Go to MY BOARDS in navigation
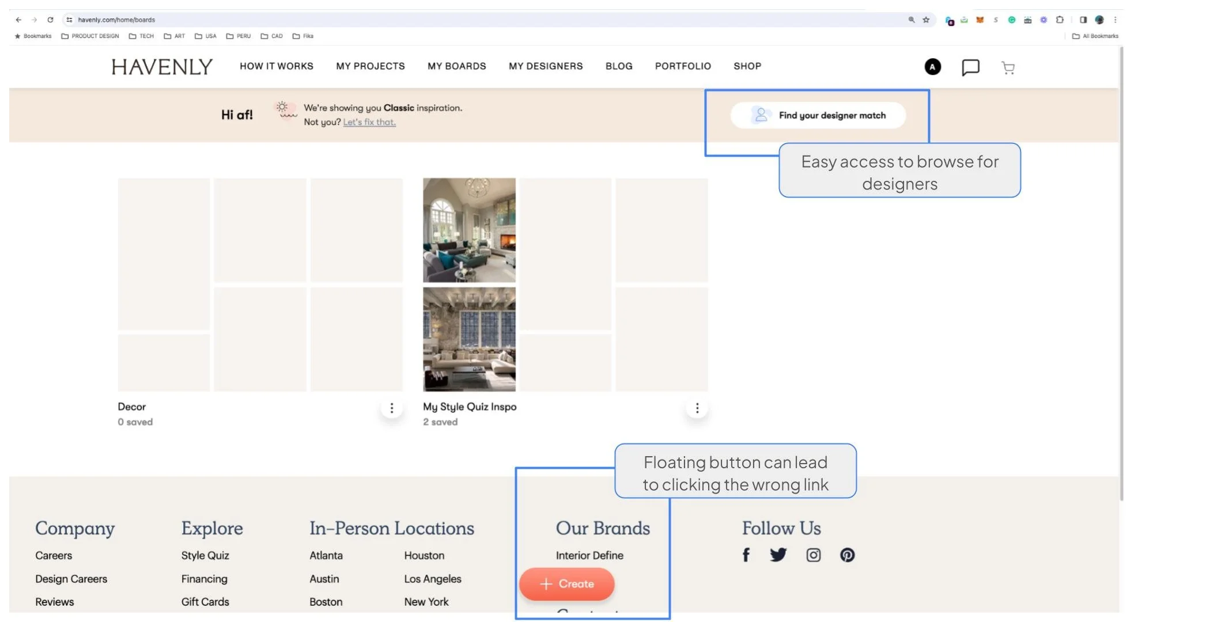Image resolution: width=1210 pixels, height=622 pixels. (456, 66)
